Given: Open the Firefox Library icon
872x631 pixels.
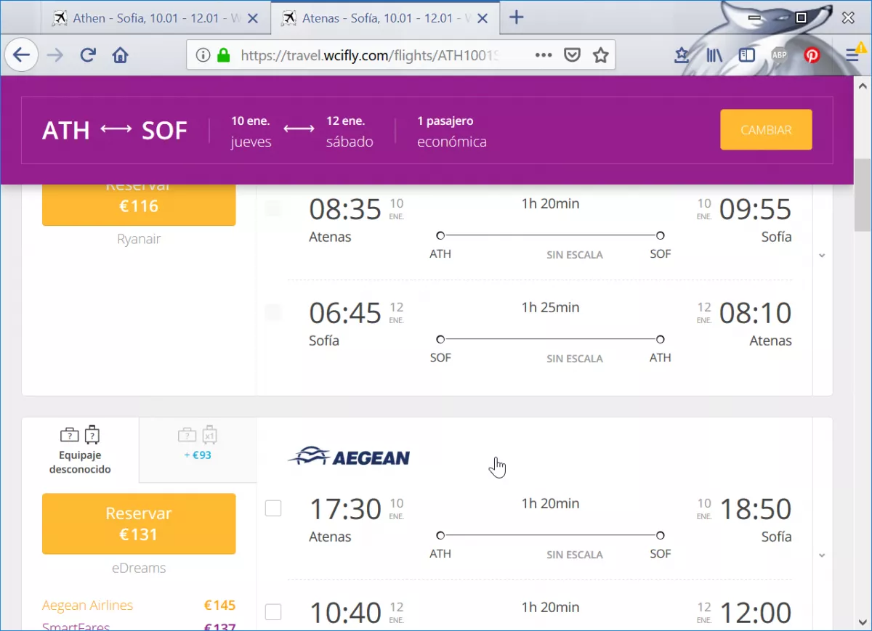Looking at the screenshot, I should click(714, 55).
